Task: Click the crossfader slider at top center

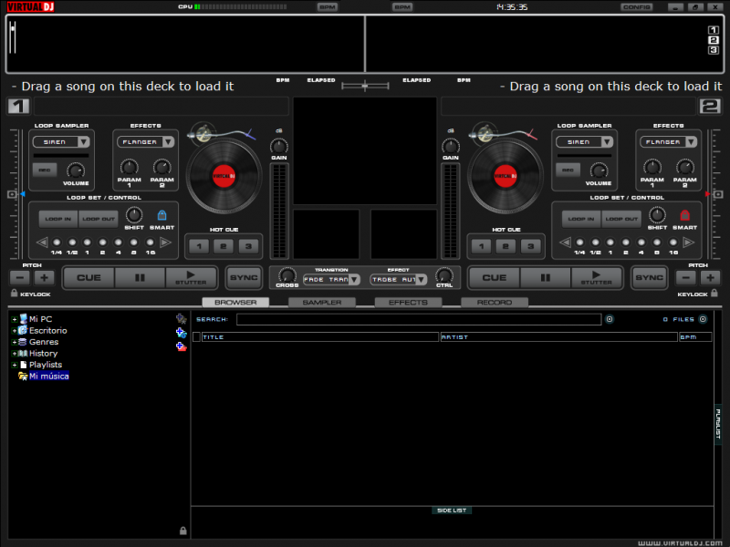Action: tap(365, 86)
